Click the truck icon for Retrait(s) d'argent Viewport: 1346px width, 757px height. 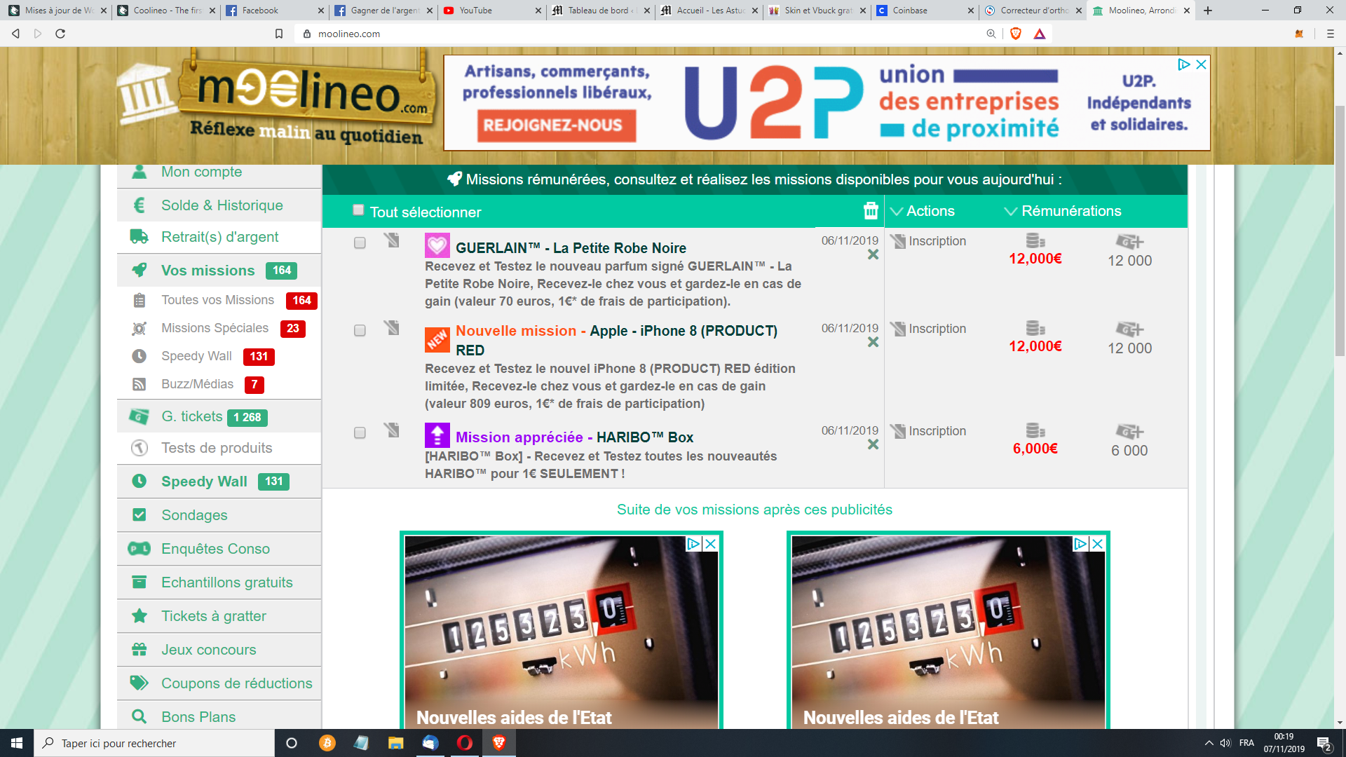140,237
